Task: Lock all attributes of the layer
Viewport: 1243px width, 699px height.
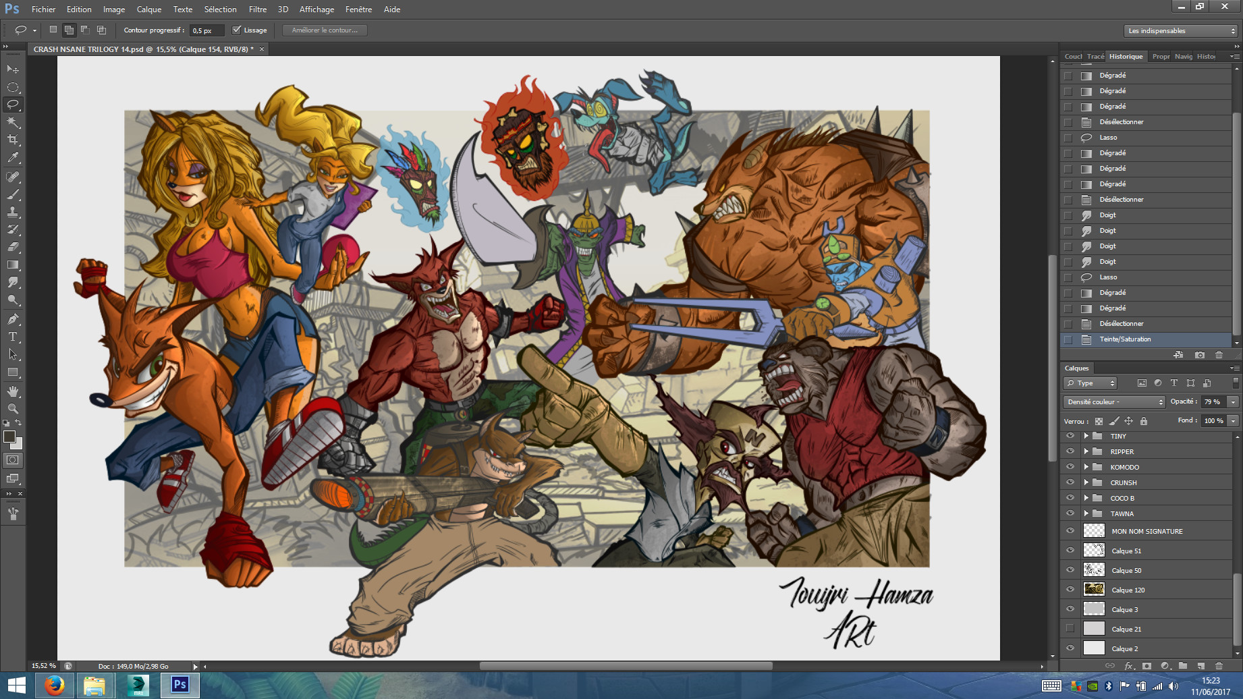Action: [x=1144, y=421]
